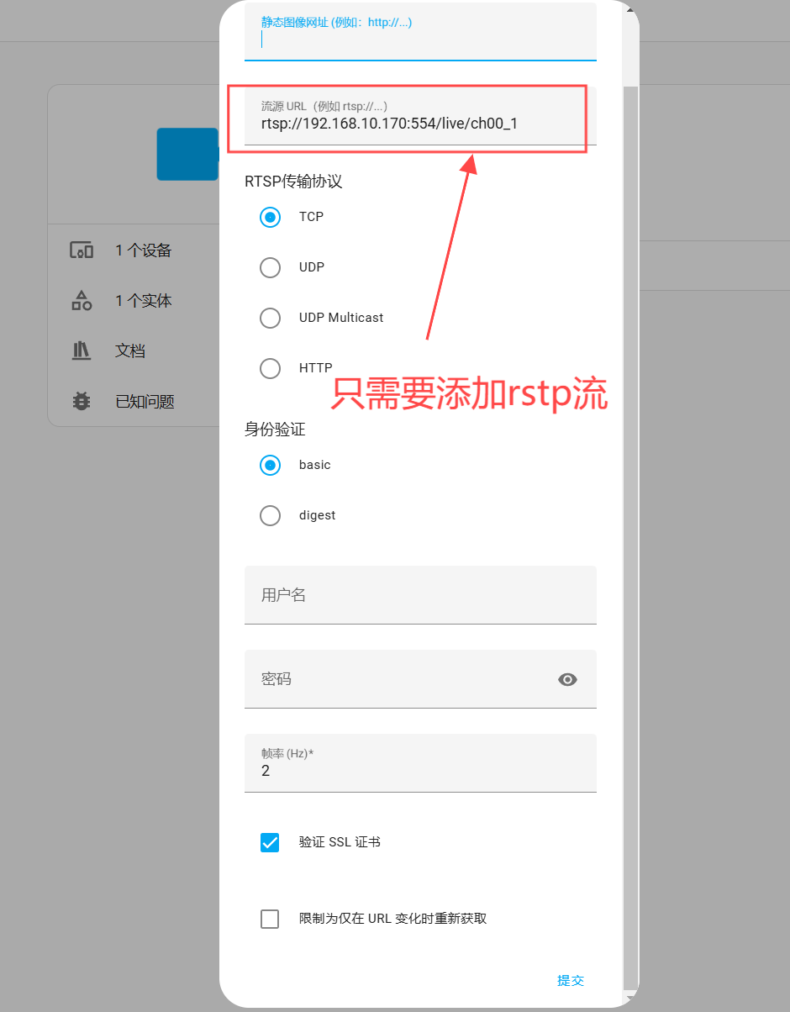Focus the 用户名 username field

[420, 595]
